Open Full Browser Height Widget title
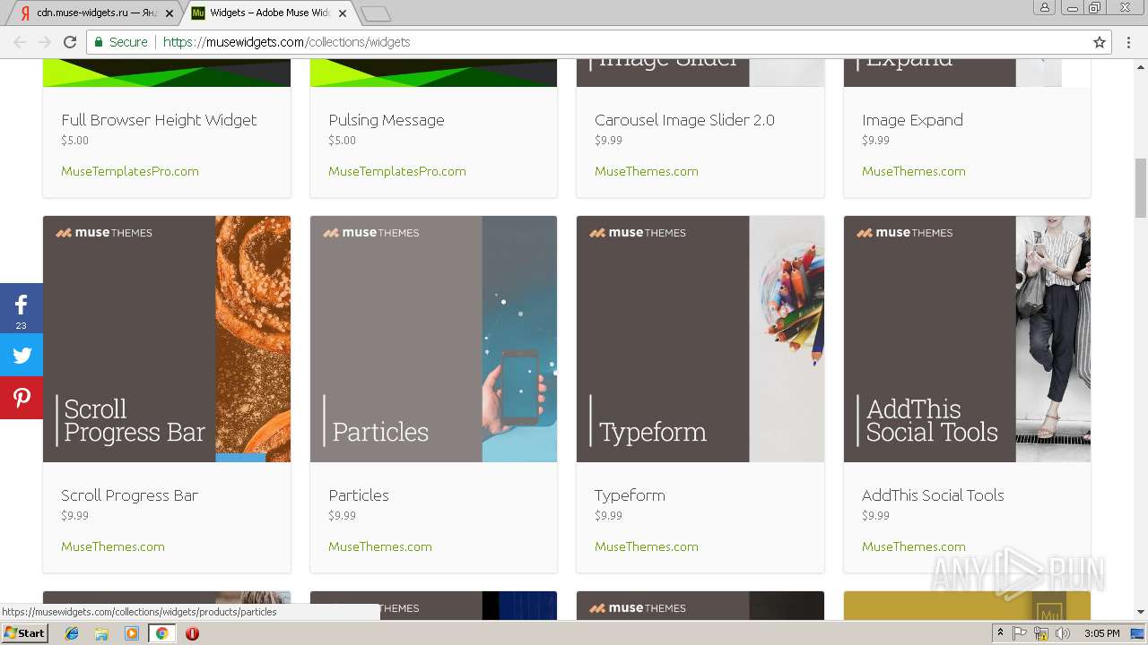The image size is (1148, 645). tap(159, 120)
